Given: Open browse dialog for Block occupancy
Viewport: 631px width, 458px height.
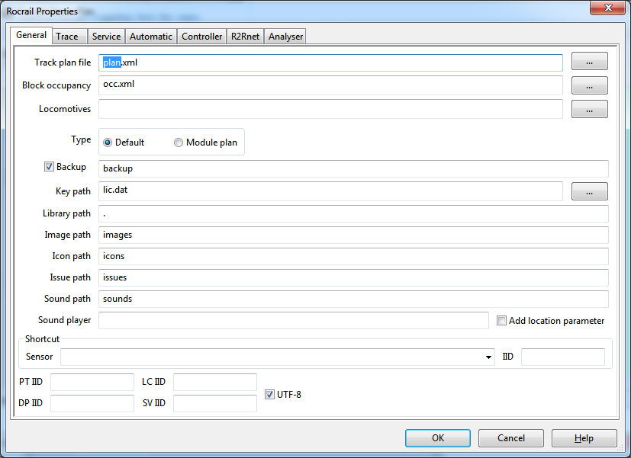Looking at the screenshot, I should click(x=589, y=85).
